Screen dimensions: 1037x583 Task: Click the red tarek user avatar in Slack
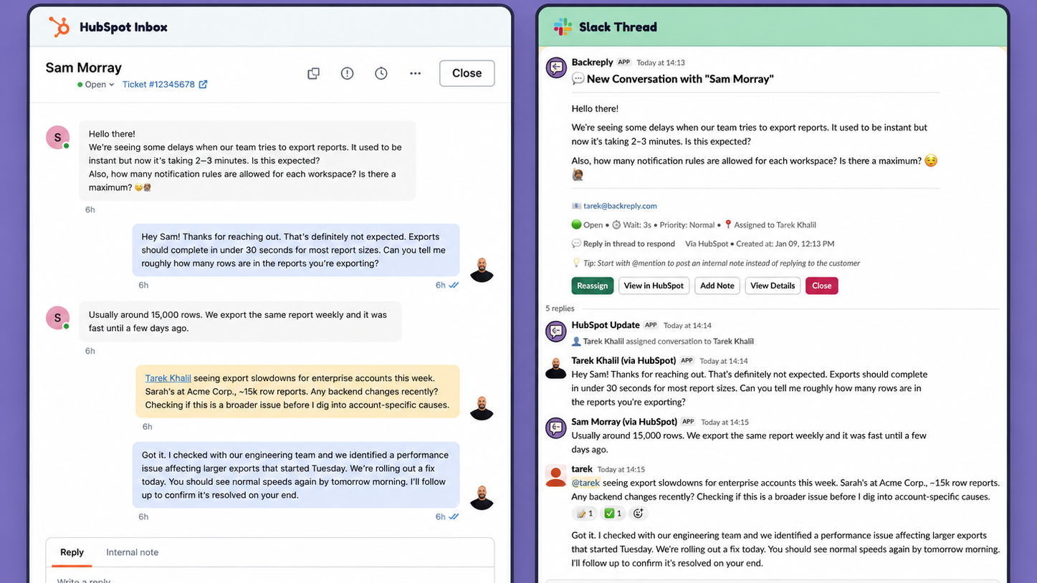556,476
